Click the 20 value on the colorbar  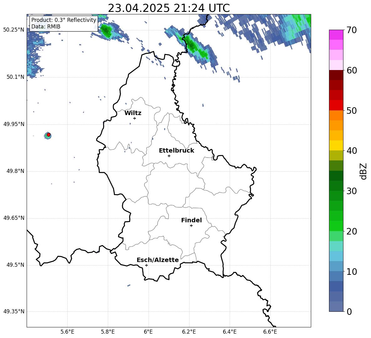click(x=351, y=231)
